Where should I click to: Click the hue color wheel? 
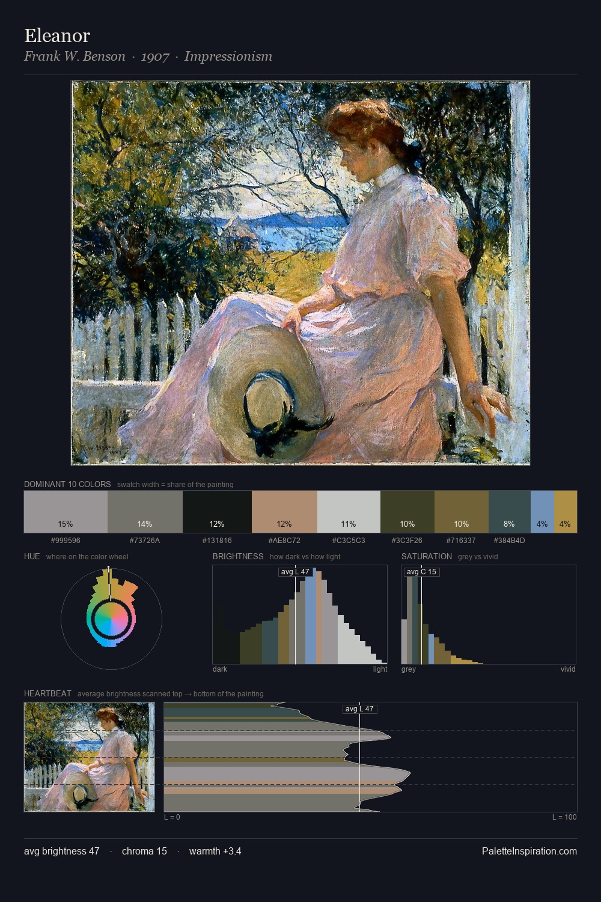pyautogui.click(x=111, y=619)
